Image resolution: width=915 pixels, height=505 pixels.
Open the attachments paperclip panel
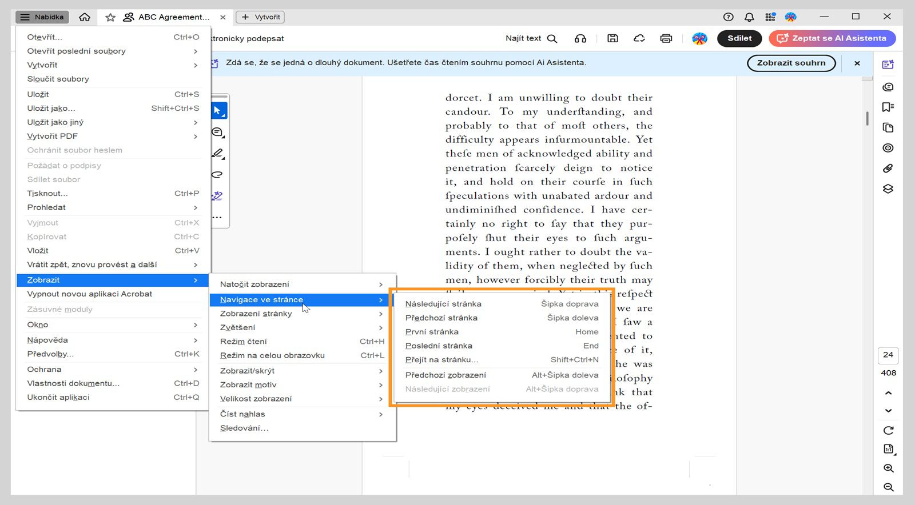888,168
